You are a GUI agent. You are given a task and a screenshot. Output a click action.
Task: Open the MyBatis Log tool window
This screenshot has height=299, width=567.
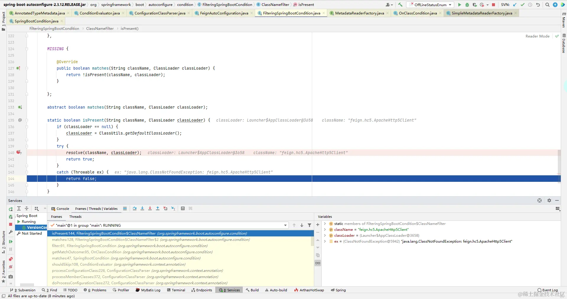point(148,290)
